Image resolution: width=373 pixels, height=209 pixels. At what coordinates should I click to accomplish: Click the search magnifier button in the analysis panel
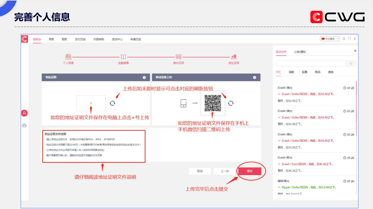click(x=351, y=63)
